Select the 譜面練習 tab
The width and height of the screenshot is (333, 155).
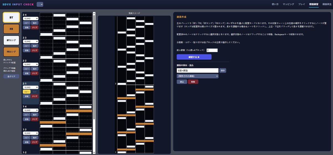tap(314, 4)
